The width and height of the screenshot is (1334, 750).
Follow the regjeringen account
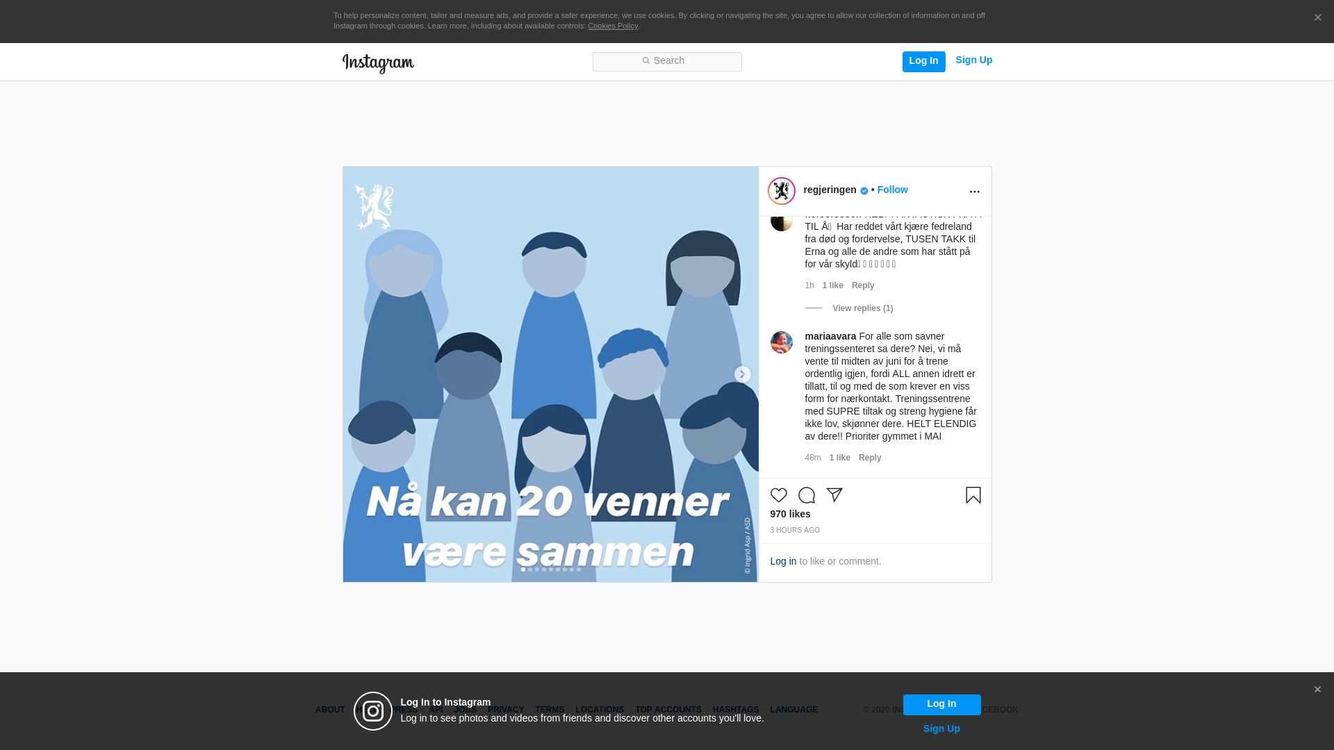tap(892, 190)
